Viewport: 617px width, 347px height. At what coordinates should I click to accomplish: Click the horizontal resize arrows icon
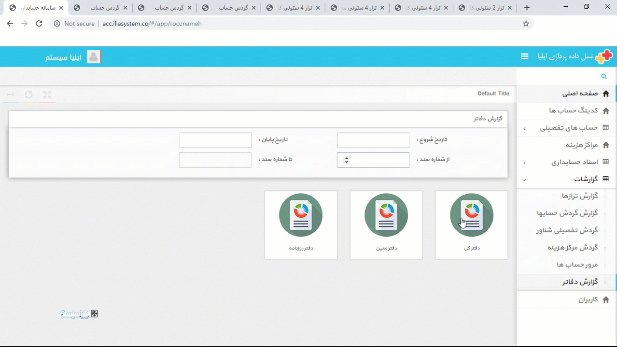coord(10,95)
